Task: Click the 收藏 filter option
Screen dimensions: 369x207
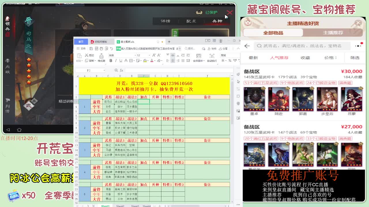Action: pos(305,57)
